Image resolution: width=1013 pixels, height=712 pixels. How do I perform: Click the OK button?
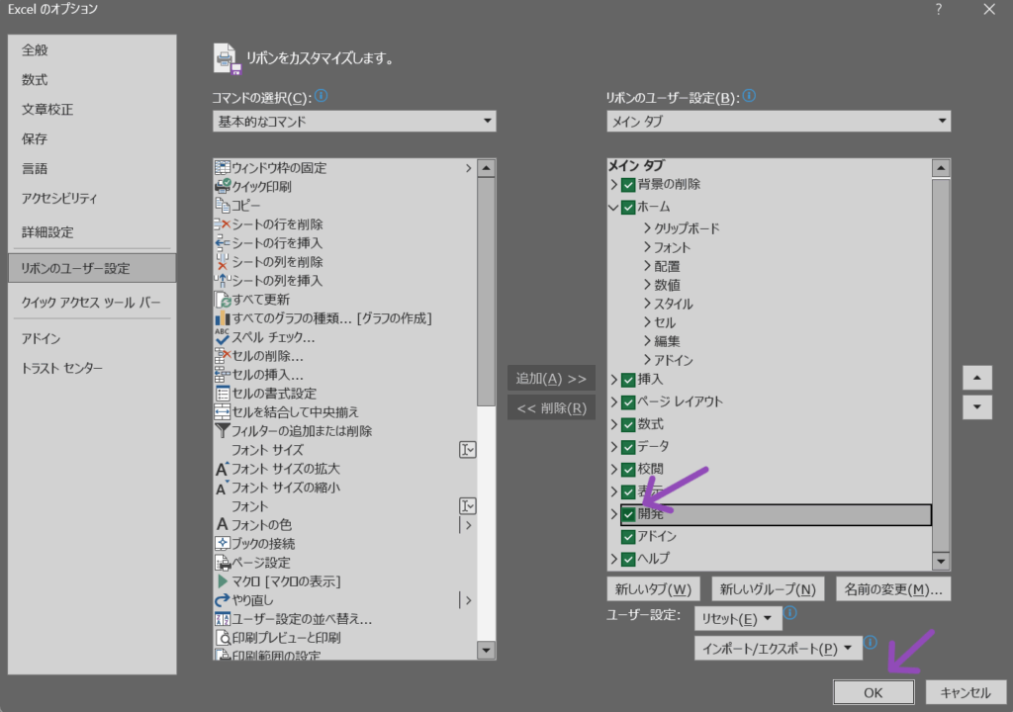[874, 692]
